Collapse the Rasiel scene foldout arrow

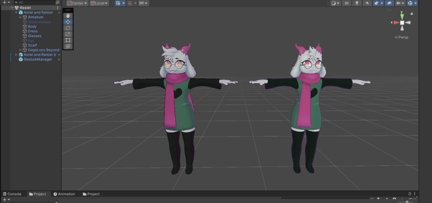12,8
